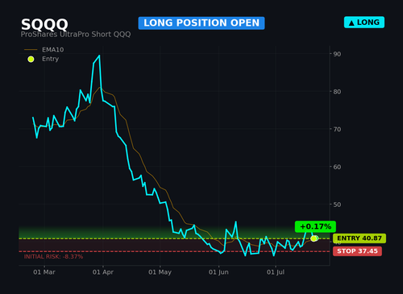Click the ENTRY 40.87 price tag

pyautogui.click(x=359, y=238)
